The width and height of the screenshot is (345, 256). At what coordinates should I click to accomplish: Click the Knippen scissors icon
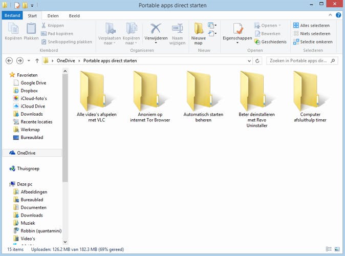click(44, 25)
